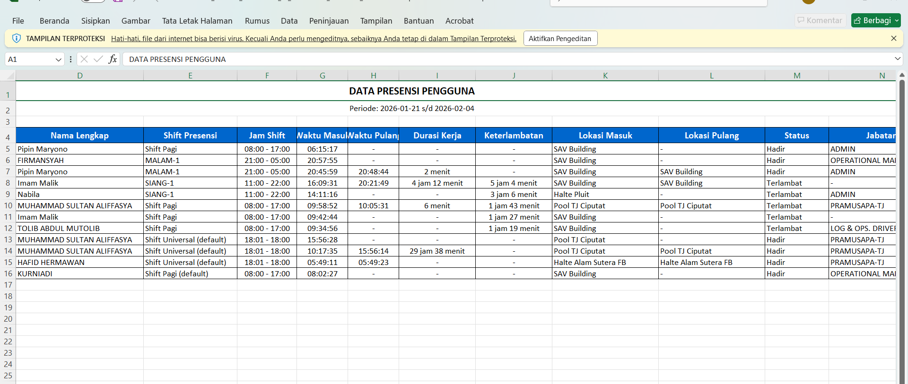
Task: Expand the formula bar with chevron
Action: pos(897,59)
